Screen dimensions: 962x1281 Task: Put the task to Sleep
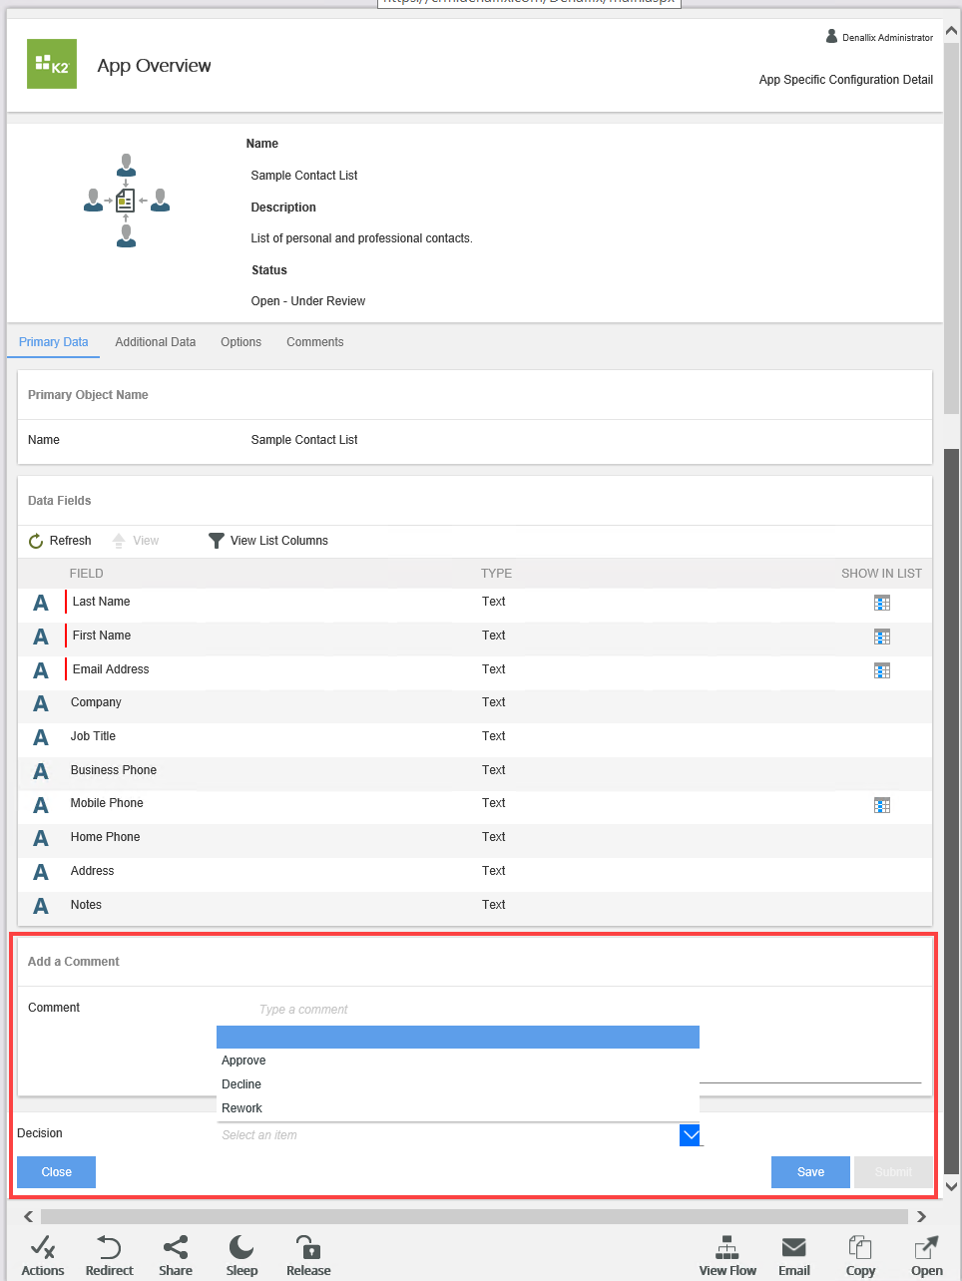click(241, 1248)
